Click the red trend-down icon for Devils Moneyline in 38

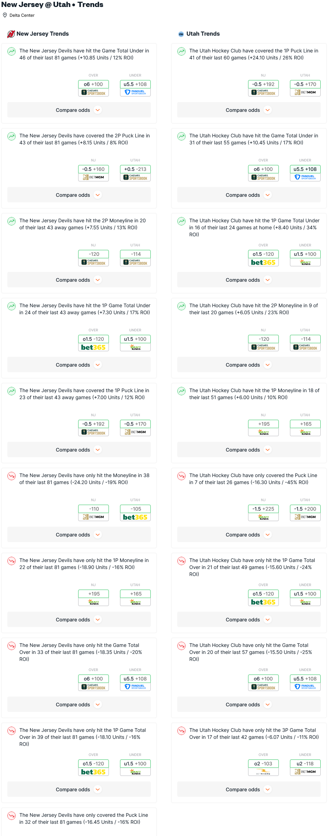pyautogui.click(x=12, y=476)
